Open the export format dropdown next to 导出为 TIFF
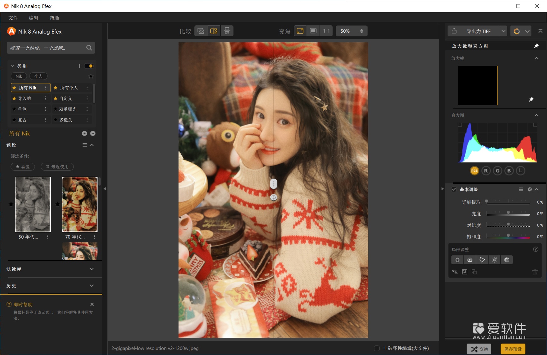 tap(503, 31)
